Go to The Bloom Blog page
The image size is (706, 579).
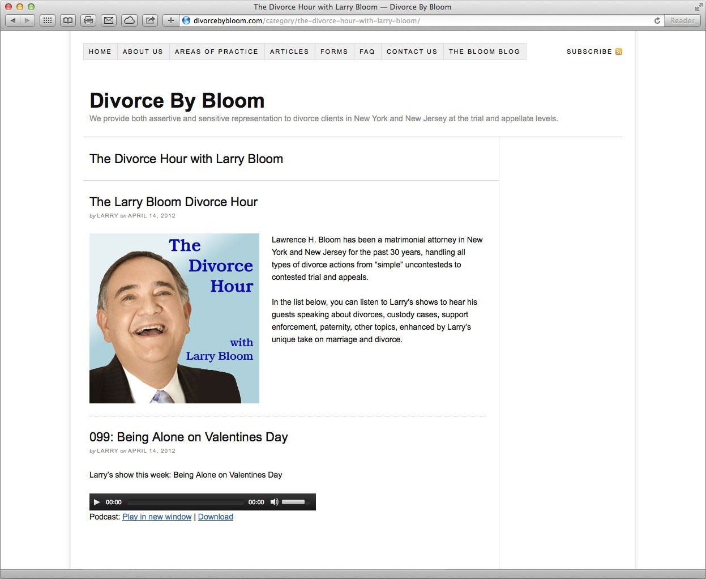(x=484, y=52)
